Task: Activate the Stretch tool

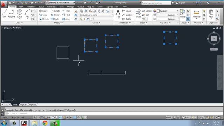Action: pos(44,19)
